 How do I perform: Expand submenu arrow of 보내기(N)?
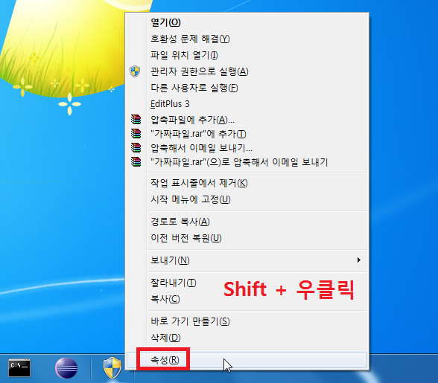359,260
